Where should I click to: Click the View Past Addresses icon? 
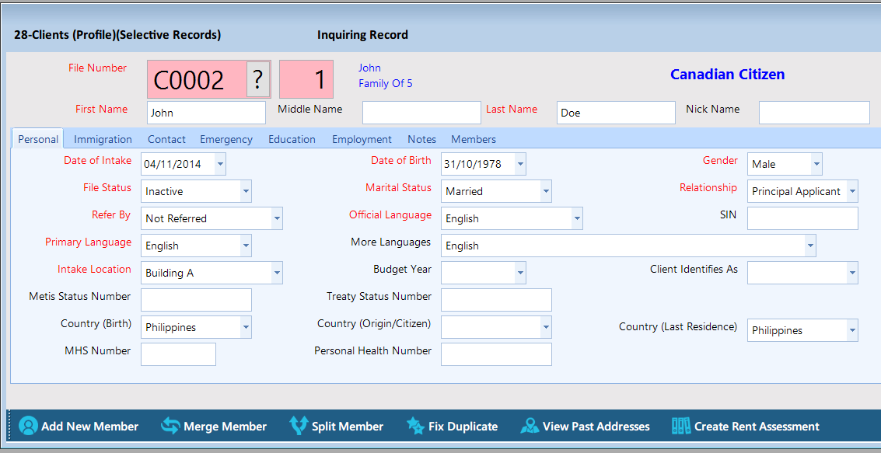pyautogui.click(x=530, y=426)
